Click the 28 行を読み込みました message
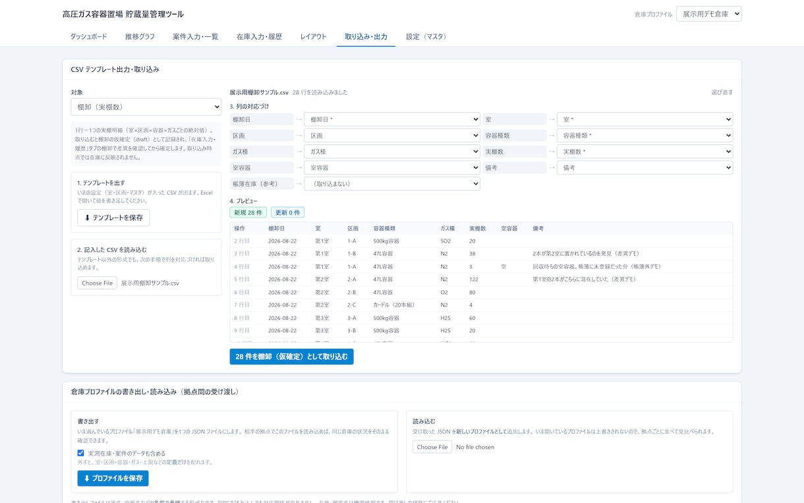Image resolution: width=804 pixels, height=503 pixels. (320, 92)
